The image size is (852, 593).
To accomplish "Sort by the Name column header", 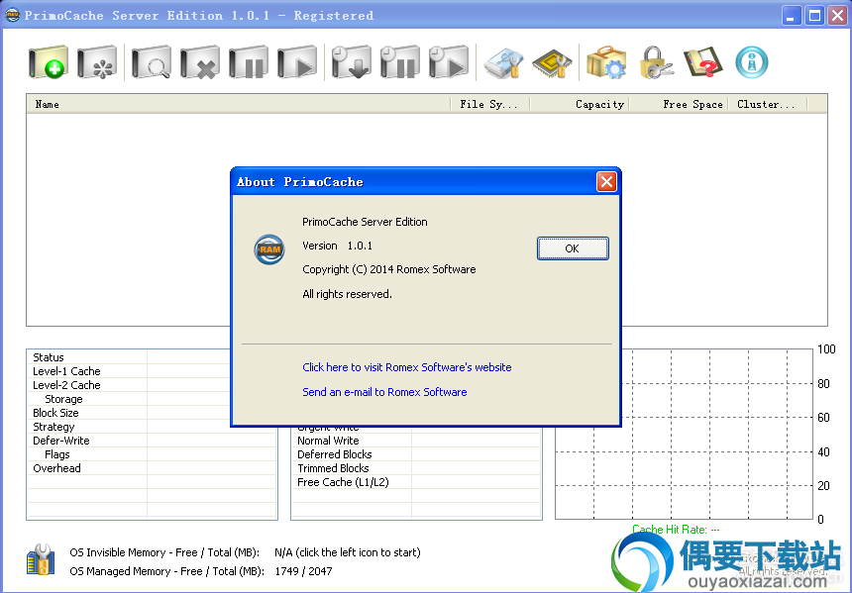I will click(x=238, y=104).
